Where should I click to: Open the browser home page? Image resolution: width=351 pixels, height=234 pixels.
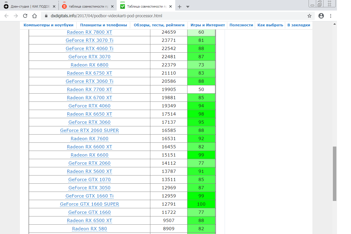point(35,16)
